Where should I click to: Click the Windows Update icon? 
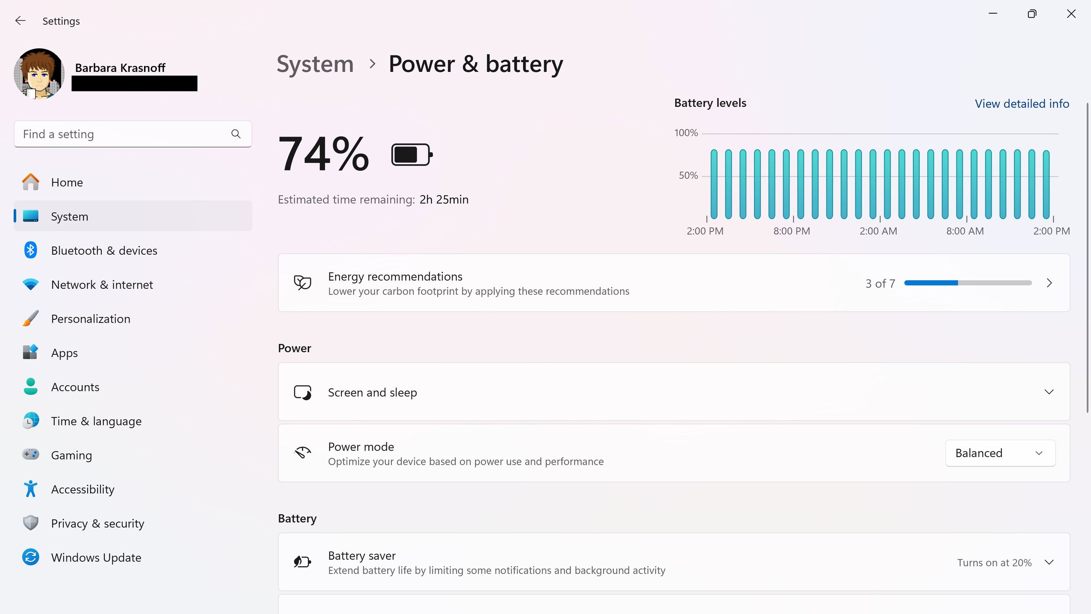(x=30, y=557)
